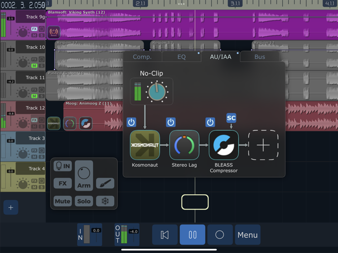Click the yellow playhead handle box
The width and height of the screenshot is (338, 253).
pos(195,202)
